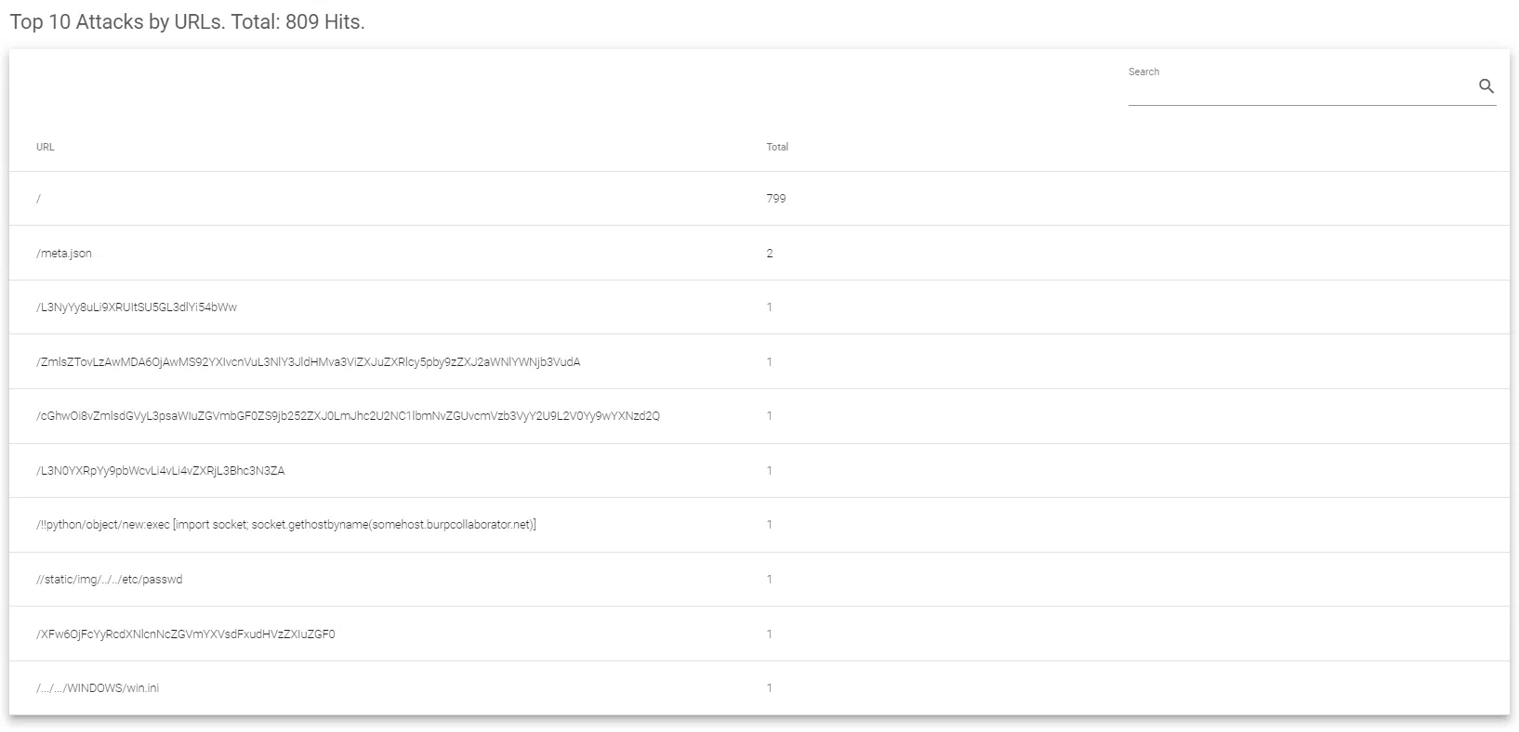
Task: Select the //static/img/../../etc/passwd URL
Action: [110, 580]
